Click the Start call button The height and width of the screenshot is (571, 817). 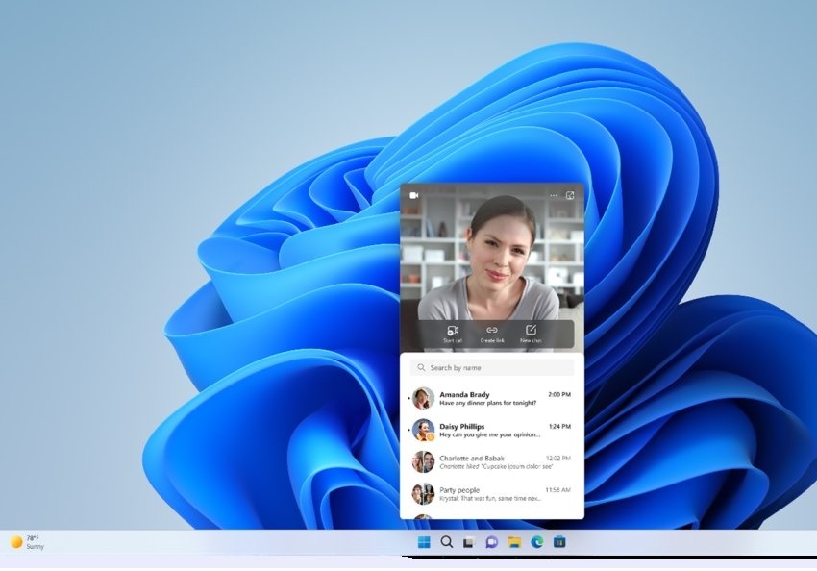click(452, 334)
